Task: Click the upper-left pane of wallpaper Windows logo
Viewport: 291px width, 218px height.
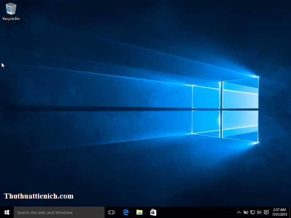Action: (206, 96)
